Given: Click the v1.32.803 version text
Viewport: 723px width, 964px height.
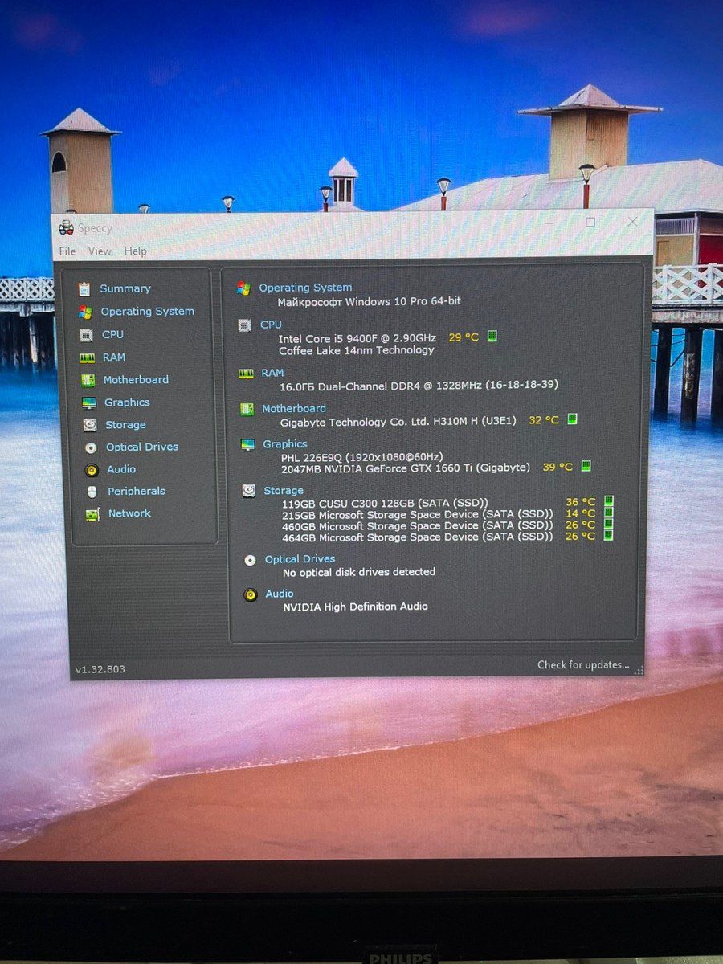Looking at the screenshot, I should click(x=100, y=669).
